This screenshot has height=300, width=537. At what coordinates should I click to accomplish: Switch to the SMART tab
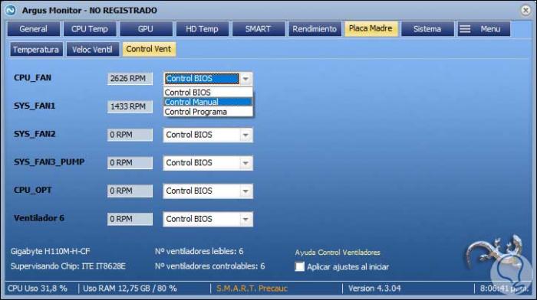click(259, 29)
